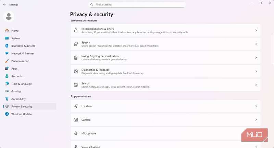Select Accounts in the sidebar
The width and height of the screenshot is (274, 148).
click(x=17, y=76)
